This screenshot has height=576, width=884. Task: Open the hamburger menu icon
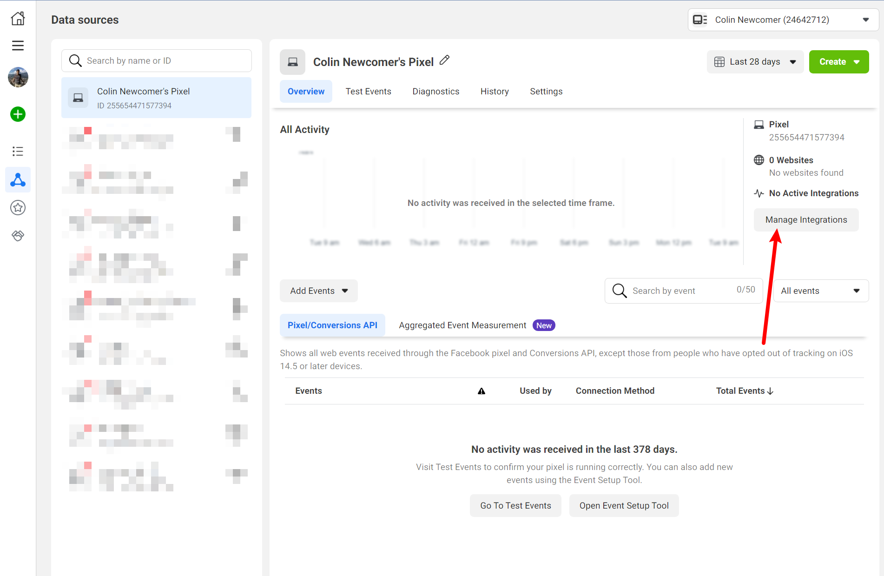tap(18, 46)
